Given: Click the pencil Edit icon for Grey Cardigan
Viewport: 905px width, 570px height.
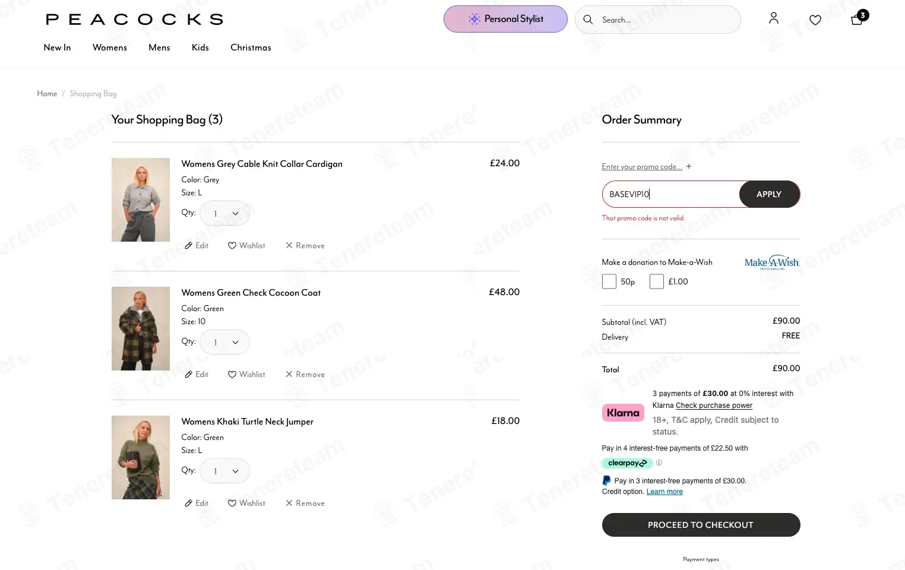Looking at the screenshot, I should (189, 245).
